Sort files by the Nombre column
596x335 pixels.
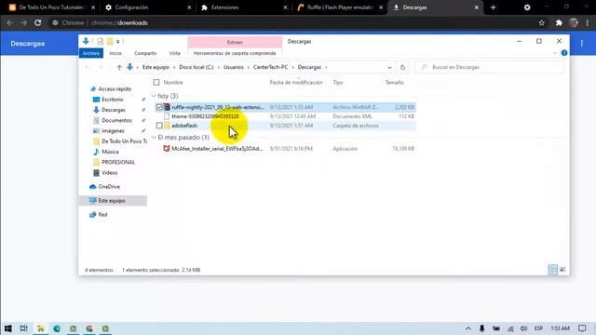(x=173, y=82)
